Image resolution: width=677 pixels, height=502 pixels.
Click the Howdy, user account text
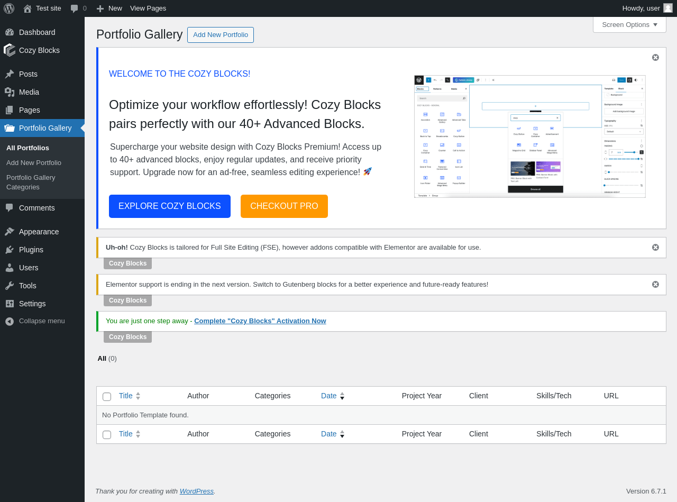click(641, 8)
